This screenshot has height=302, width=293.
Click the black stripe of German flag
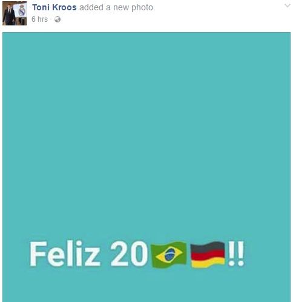tap(208, 246)
